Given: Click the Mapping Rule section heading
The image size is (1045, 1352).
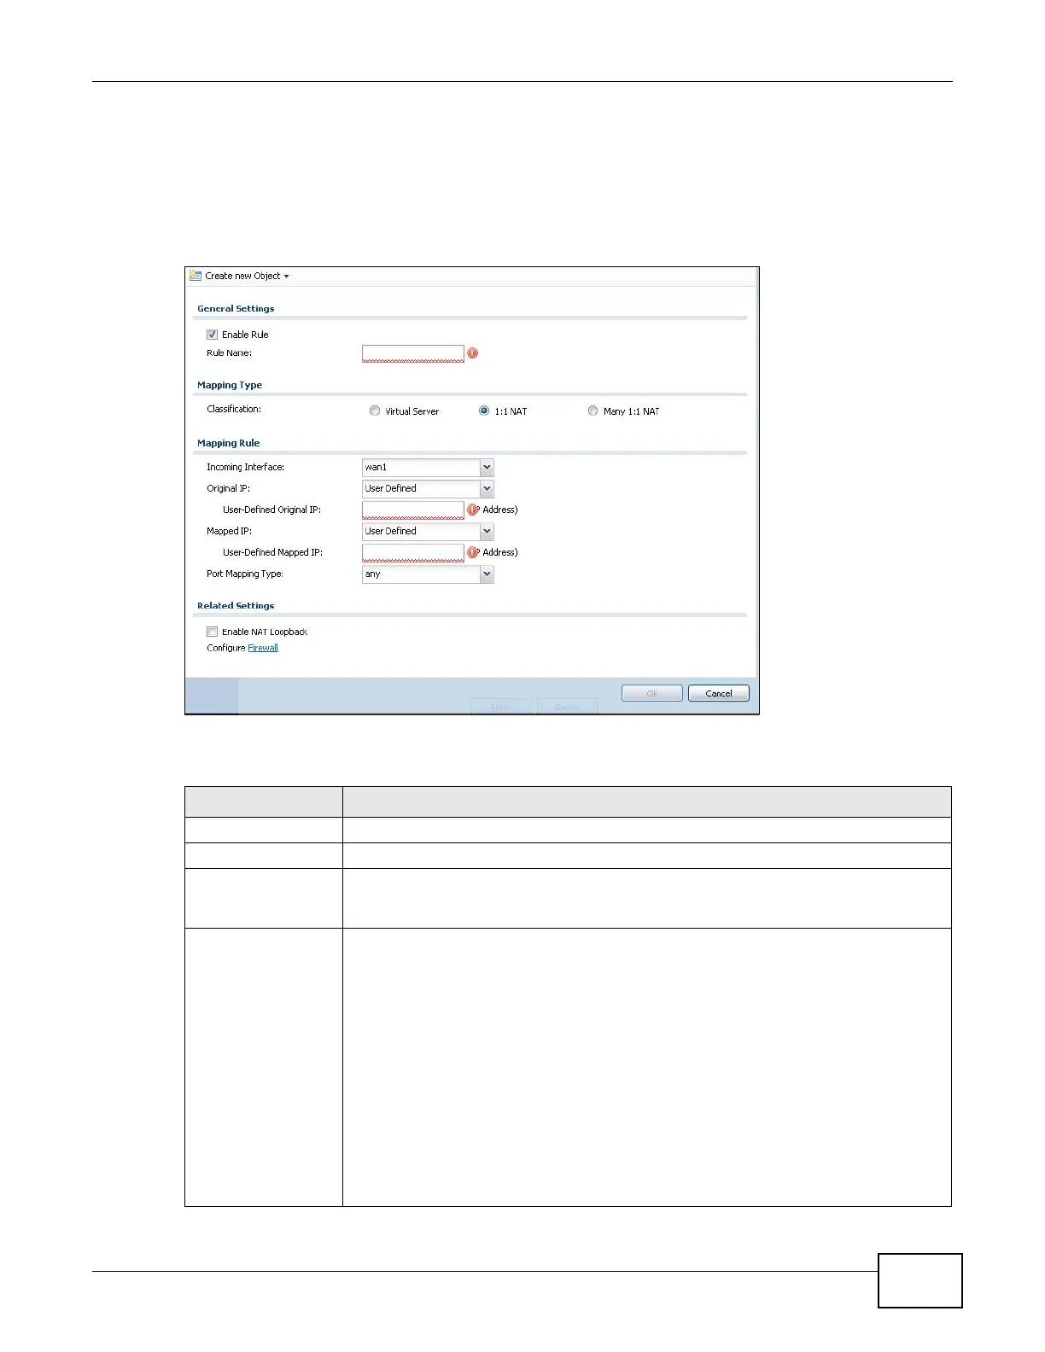Looking at the screenshot, I should pyautogui.click(x=229, y=443).
